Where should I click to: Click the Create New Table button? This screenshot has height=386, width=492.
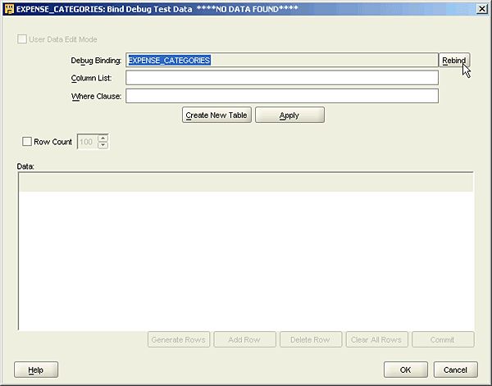[x=216, y=115]
